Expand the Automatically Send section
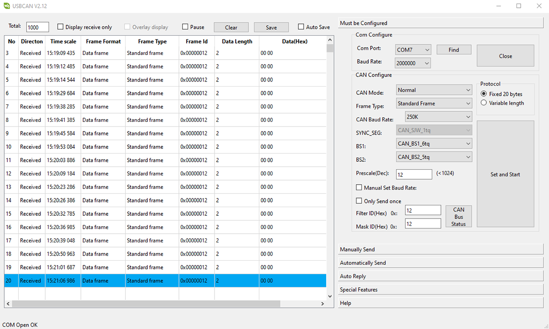The height and width of the screenshot is (329, 549). point(440,263)
